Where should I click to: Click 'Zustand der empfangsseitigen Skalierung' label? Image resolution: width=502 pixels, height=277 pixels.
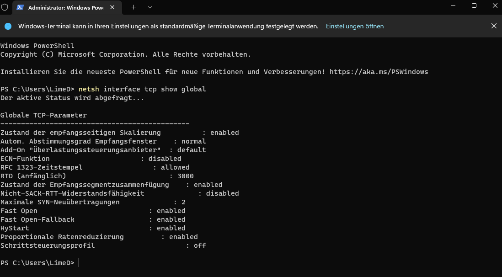click(80, 133)
